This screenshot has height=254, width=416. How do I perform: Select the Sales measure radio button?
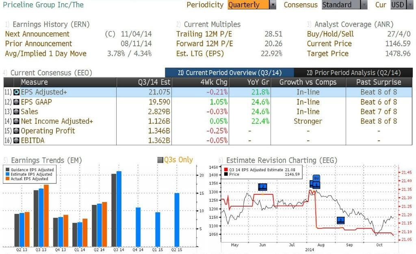coord(16,112)
